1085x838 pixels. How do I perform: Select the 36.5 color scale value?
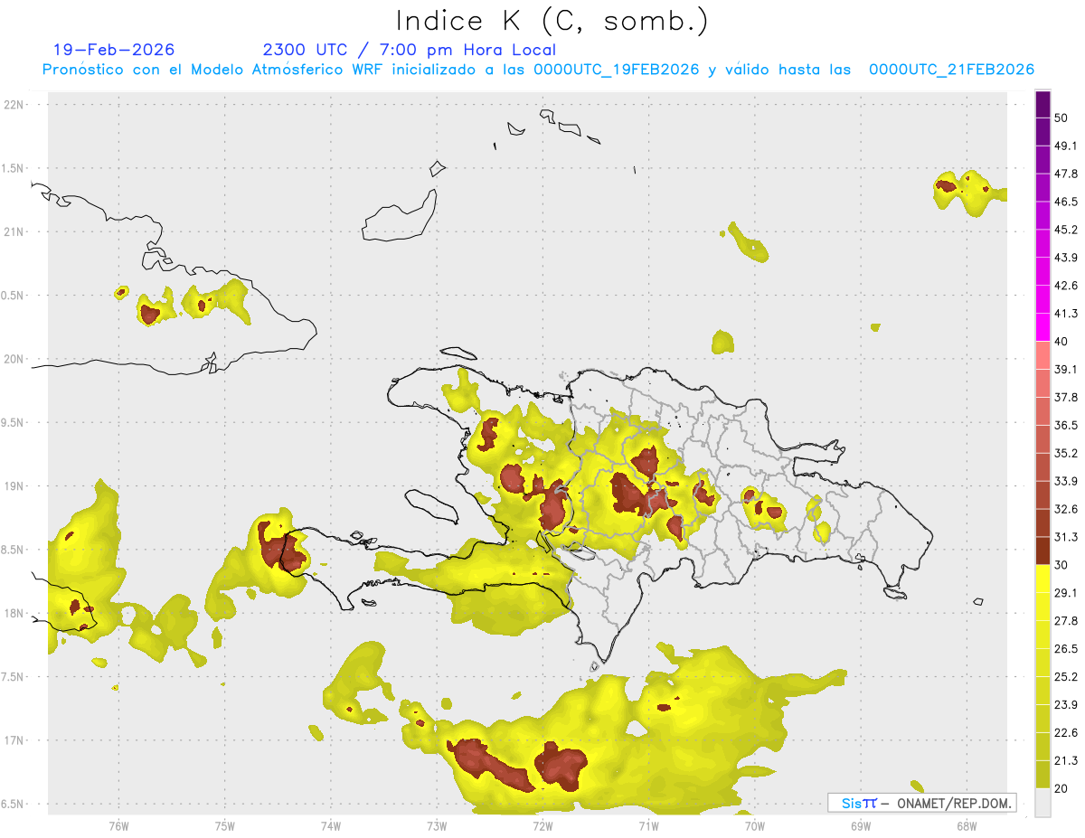click(x=1066, y=425)
